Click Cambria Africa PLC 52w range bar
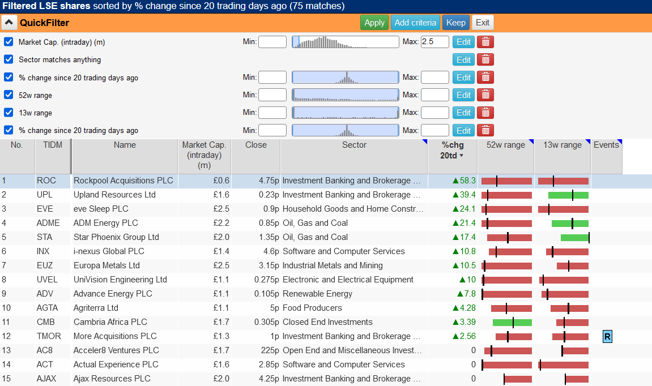 click(x=512, y=323)
